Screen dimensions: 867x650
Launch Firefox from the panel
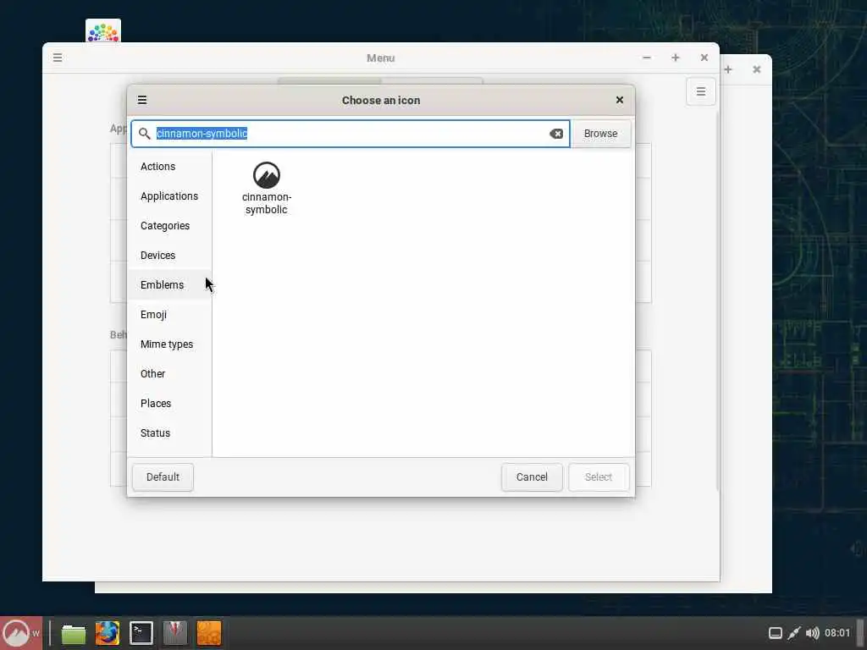tap(108, 633)
